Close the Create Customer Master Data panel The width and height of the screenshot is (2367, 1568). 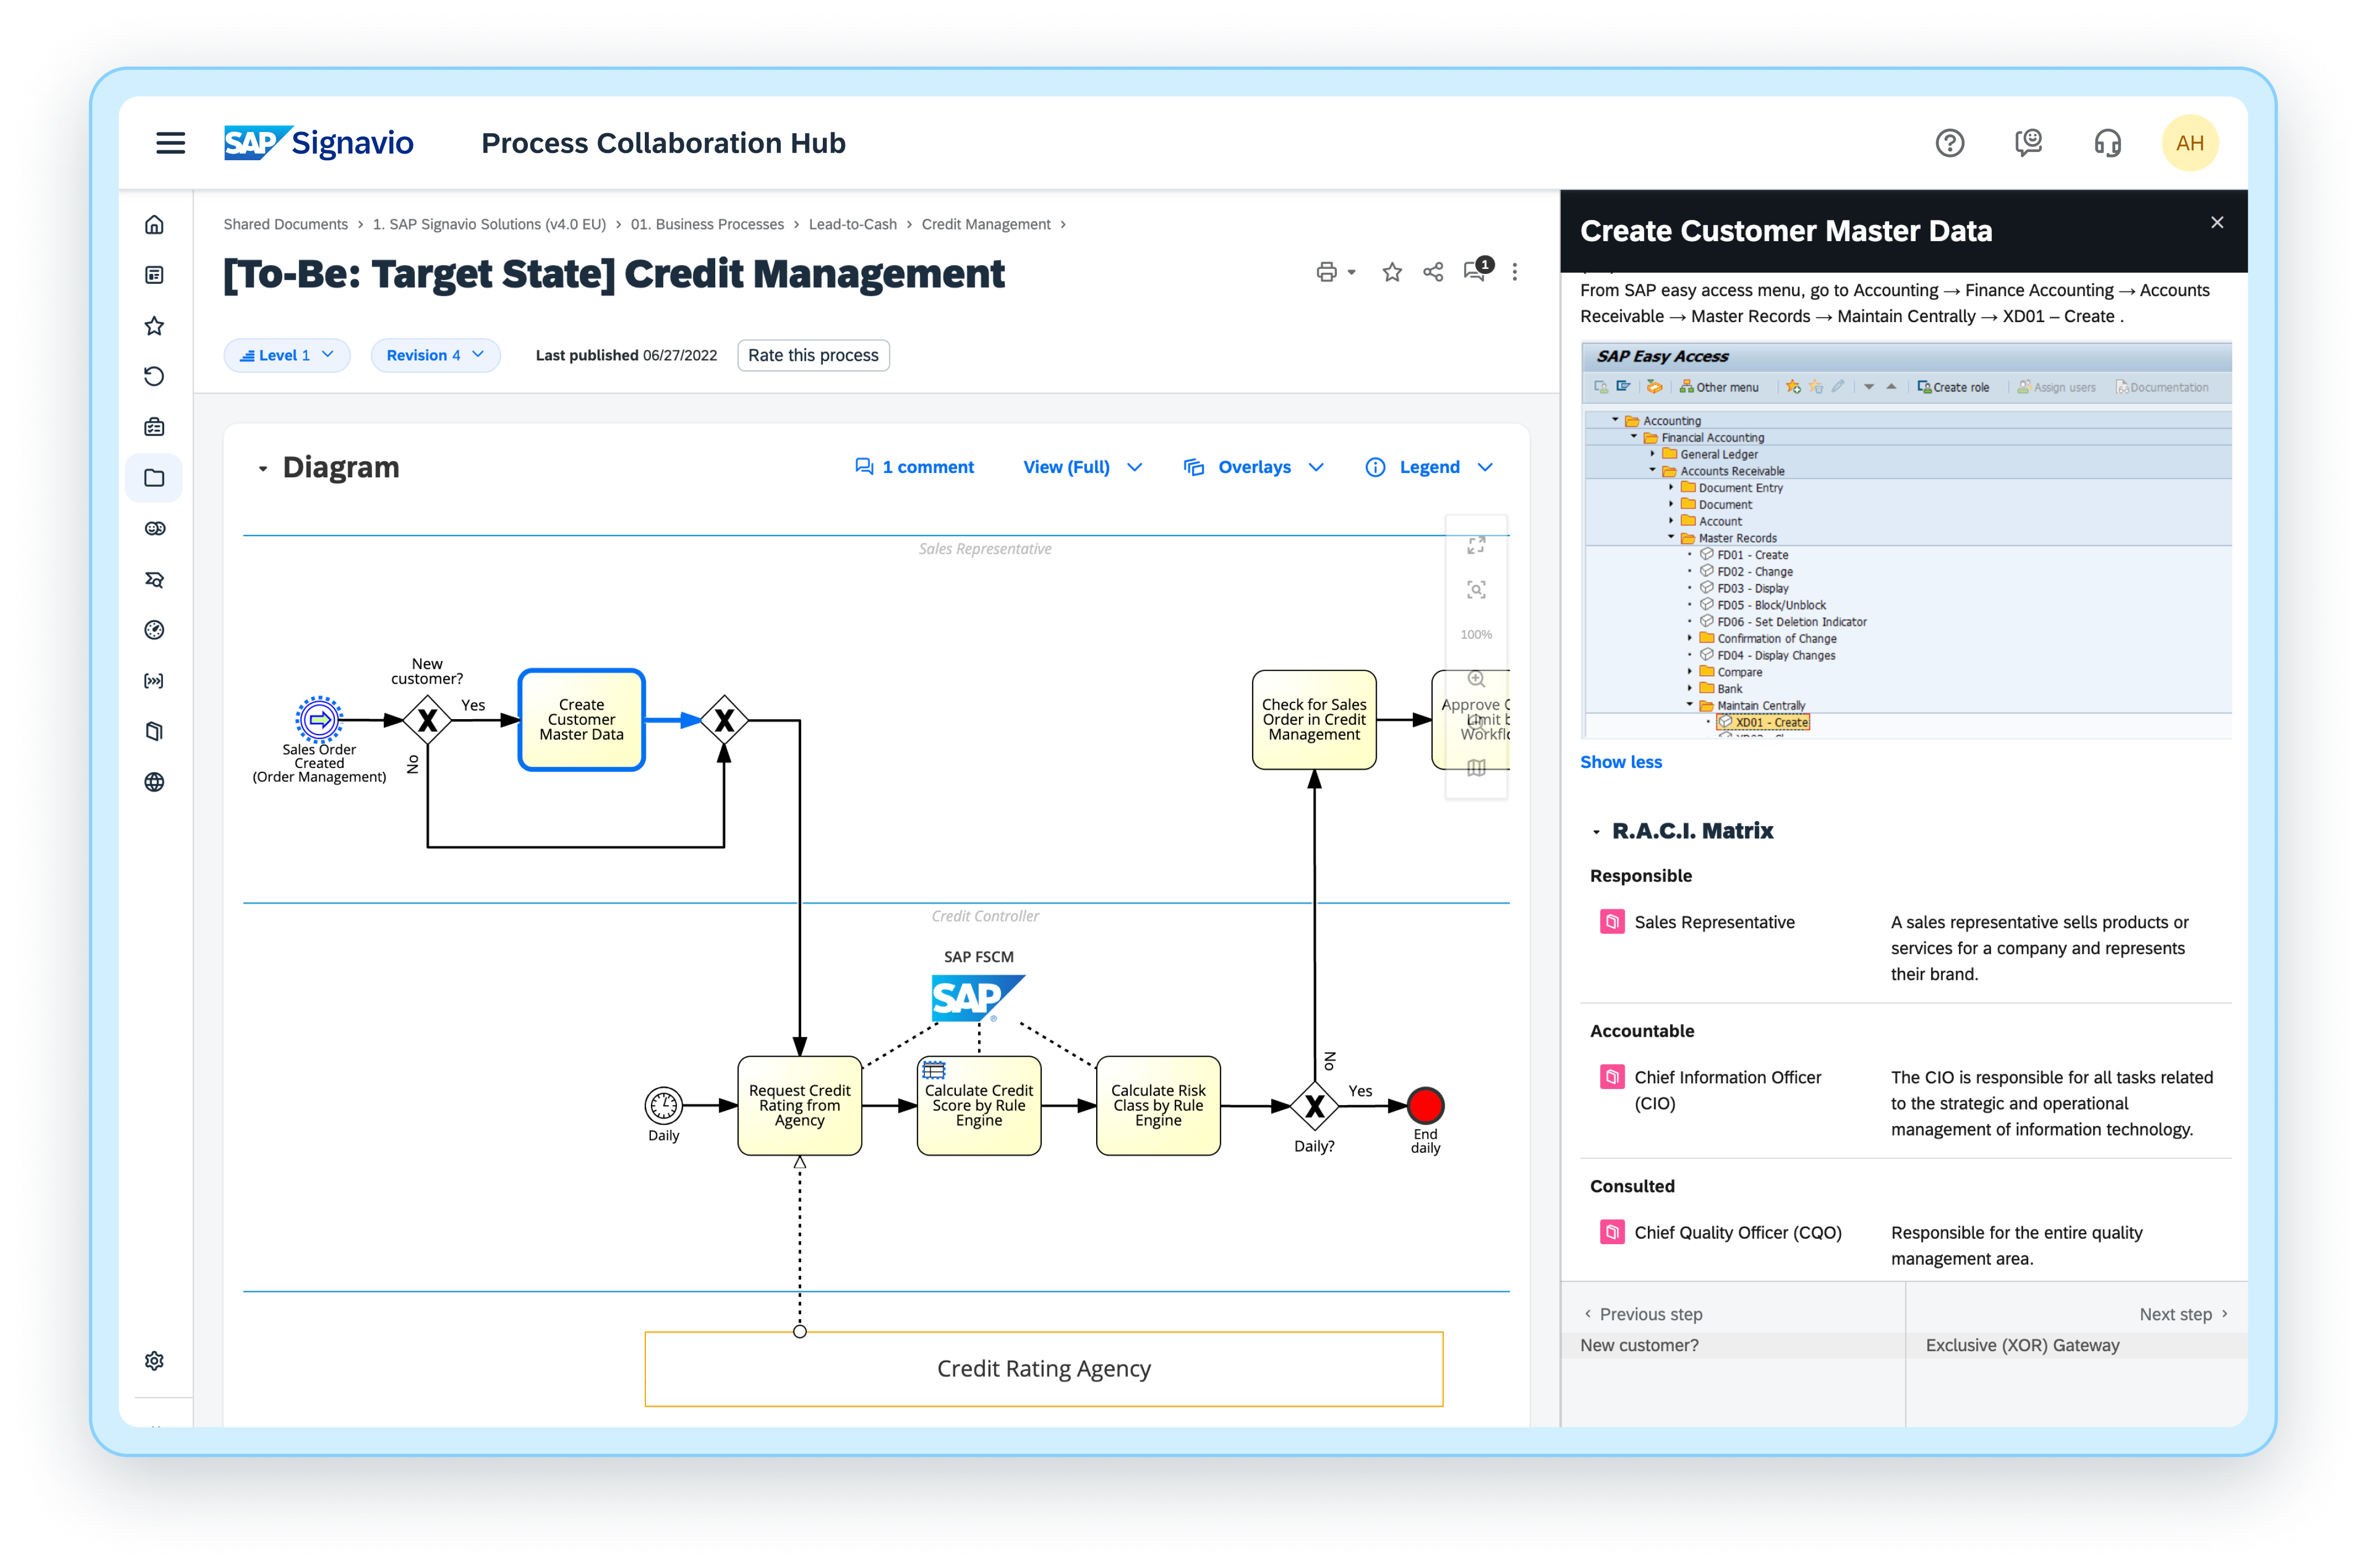[2218, 222]
